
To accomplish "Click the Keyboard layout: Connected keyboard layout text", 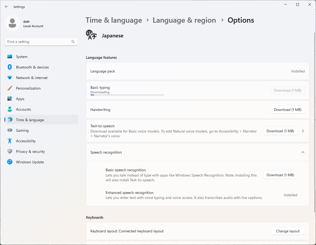I will click(x=127, y=231).
